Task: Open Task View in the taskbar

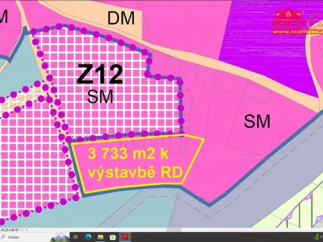Action: click(x=75, y=237)
